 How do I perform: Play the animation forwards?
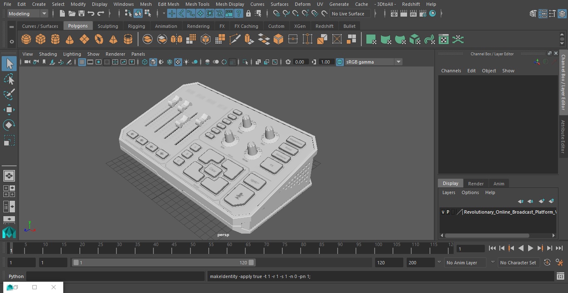(531, 248)
